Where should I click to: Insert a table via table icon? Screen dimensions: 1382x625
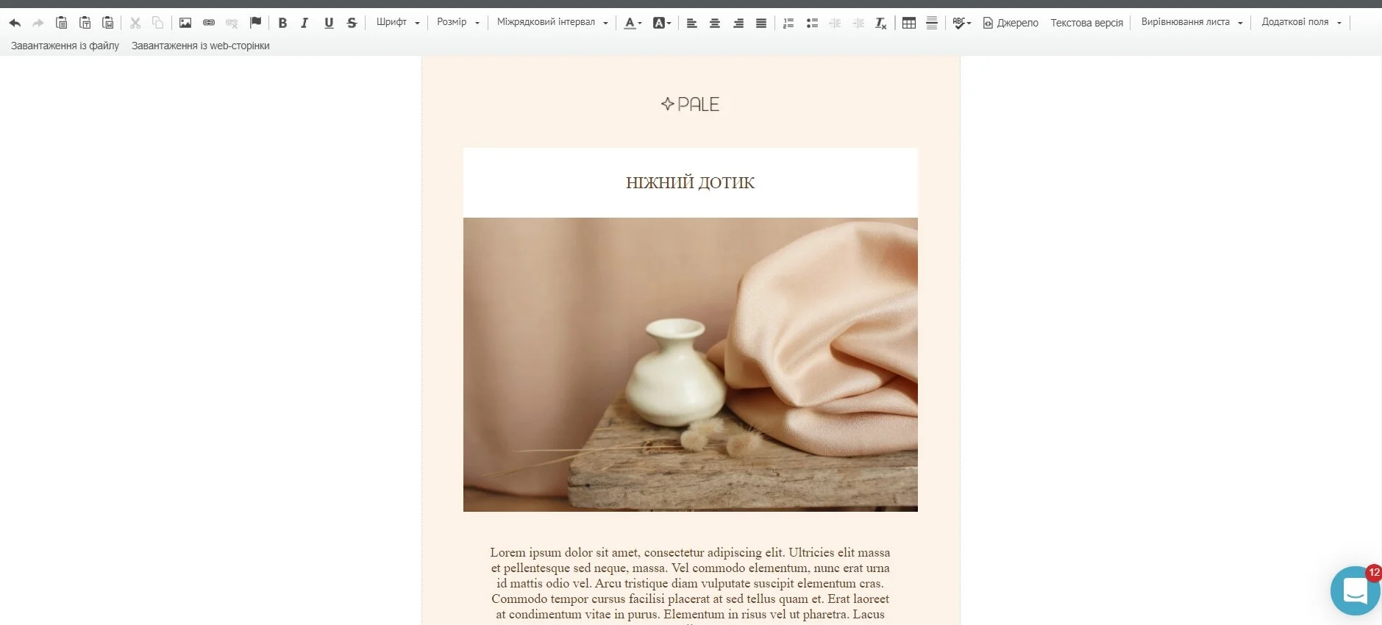909,23
